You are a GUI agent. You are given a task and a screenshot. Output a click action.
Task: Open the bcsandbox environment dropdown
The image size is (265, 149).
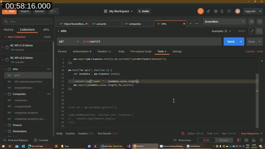pos(224,22)
